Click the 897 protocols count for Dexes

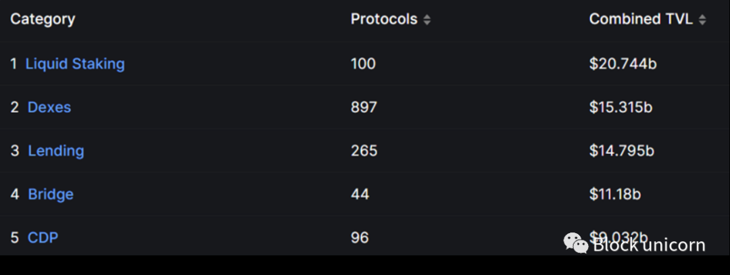364,107
